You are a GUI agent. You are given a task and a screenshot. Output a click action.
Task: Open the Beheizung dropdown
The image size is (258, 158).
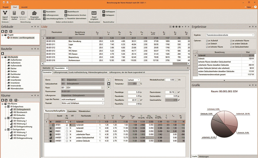click(138, 80)
